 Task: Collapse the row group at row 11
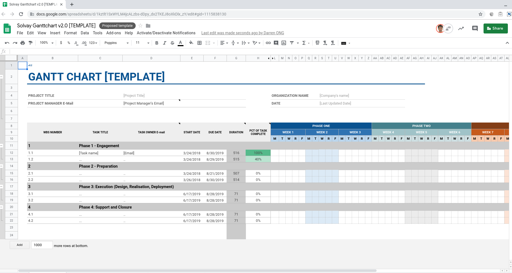[2, 145]
